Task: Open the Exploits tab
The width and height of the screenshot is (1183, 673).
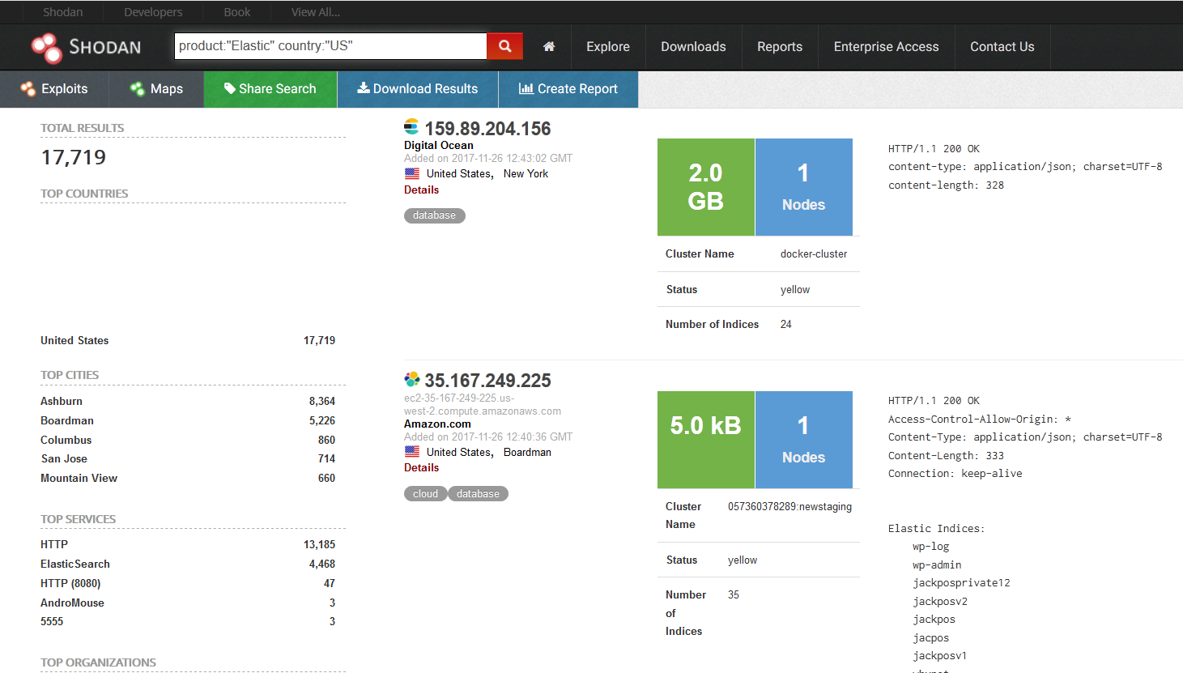Action: click(x=54, y=89)
